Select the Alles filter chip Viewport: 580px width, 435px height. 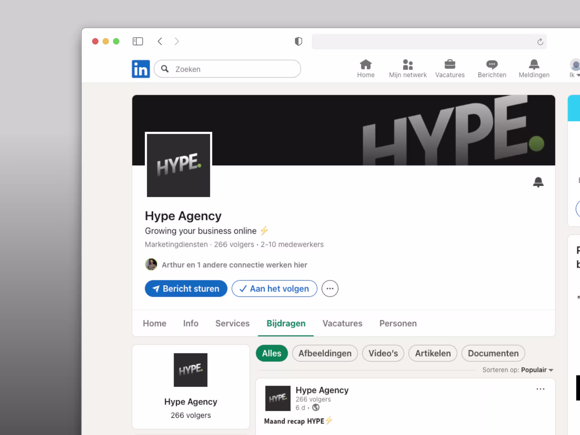pyautogui.click(x=272, y=353)
